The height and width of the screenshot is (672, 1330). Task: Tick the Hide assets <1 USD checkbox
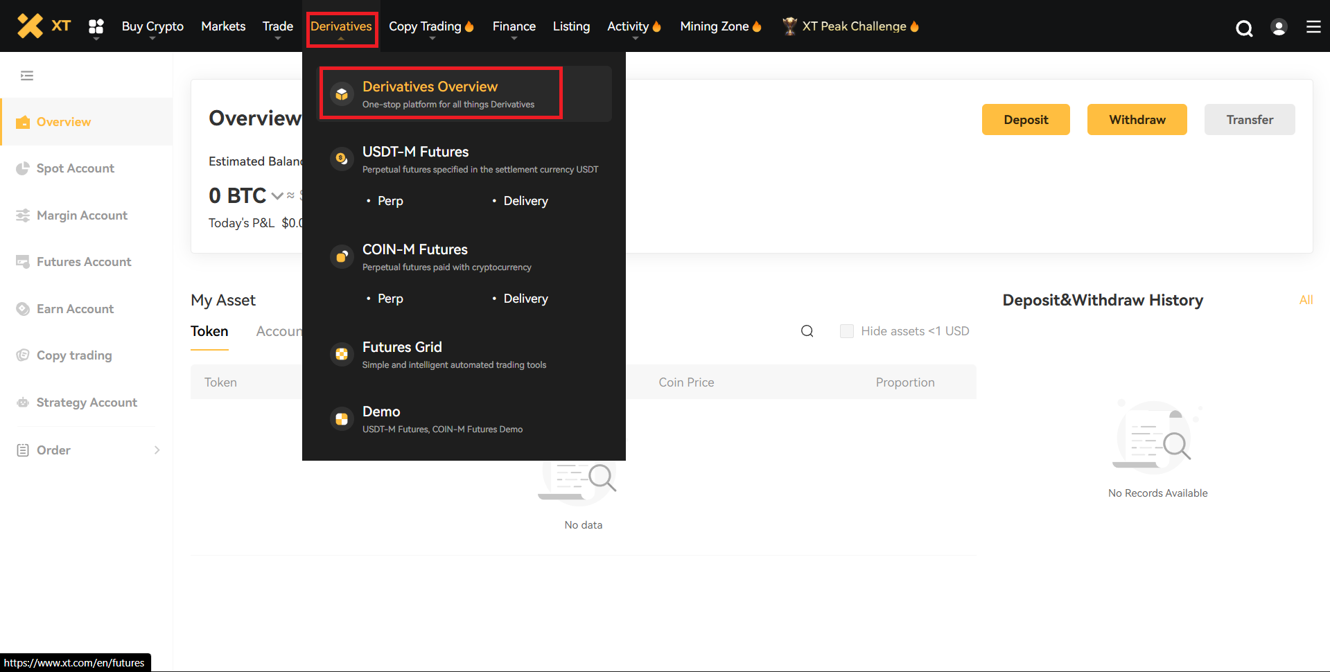point(846,331)
